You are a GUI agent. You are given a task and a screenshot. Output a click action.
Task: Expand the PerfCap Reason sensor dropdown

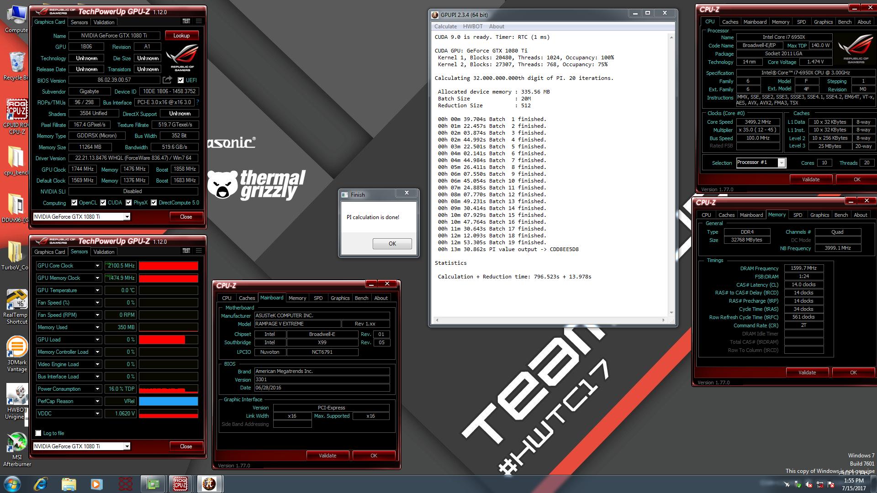[x=97, y=401]
